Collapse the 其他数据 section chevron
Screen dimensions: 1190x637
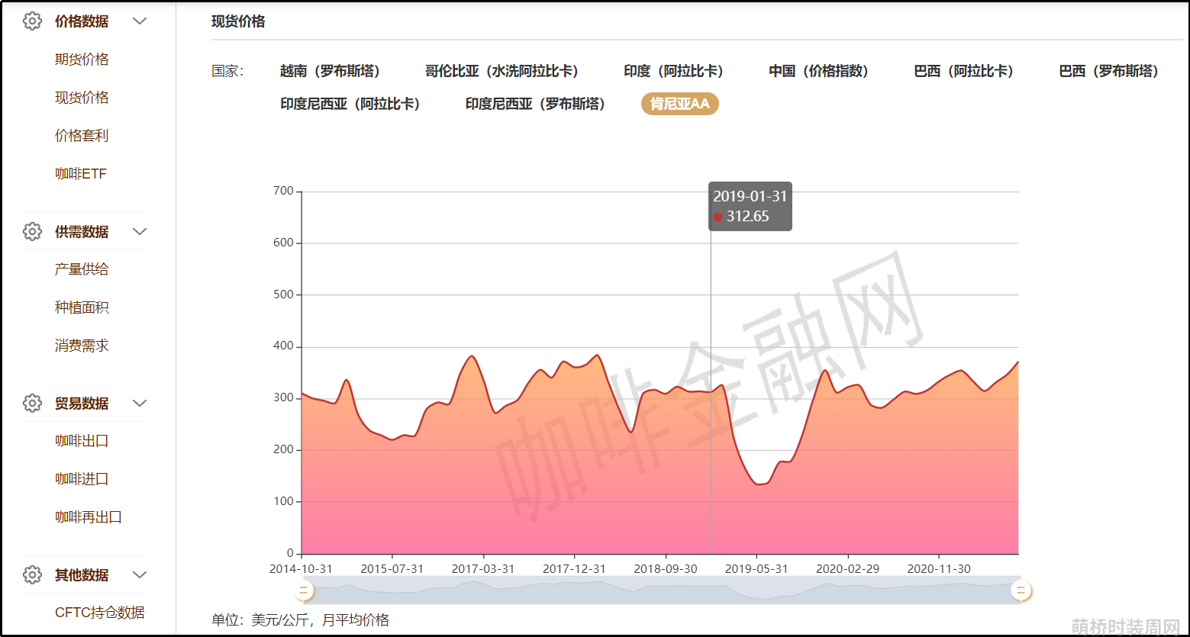[x=139, y=574]
